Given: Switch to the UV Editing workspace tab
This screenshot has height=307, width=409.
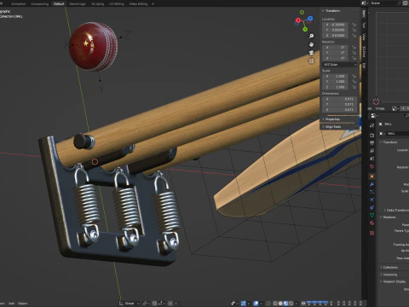Looking at the screenshot, I should [x=117, y=3].
